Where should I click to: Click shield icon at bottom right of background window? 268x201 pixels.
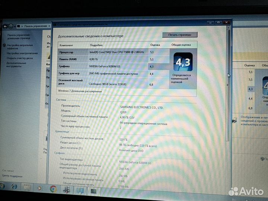262,159
